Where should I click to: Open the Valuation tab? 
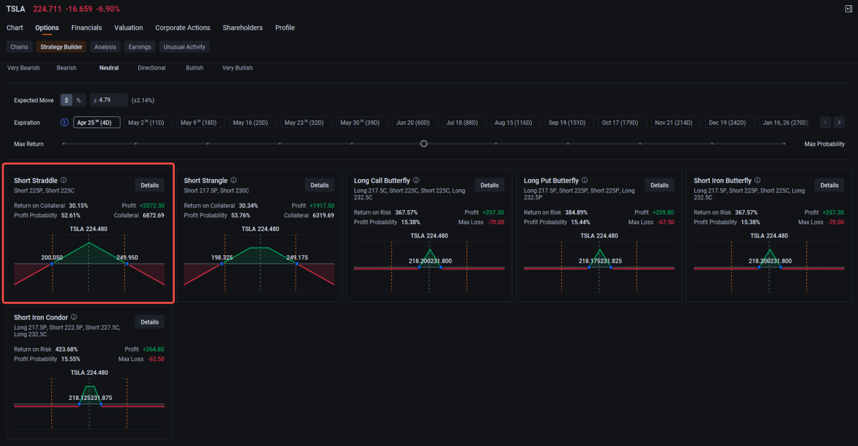(129, 28)
